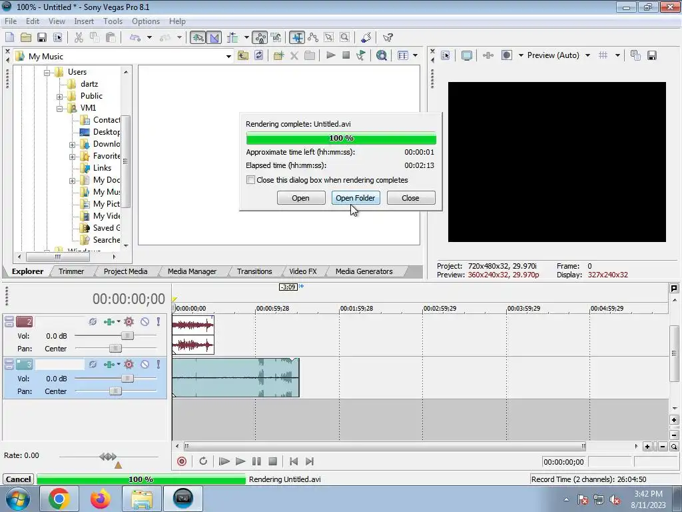Toggle Ignore Event Grouping button
This screenshot has width=682, height=512.
[276, 37]
